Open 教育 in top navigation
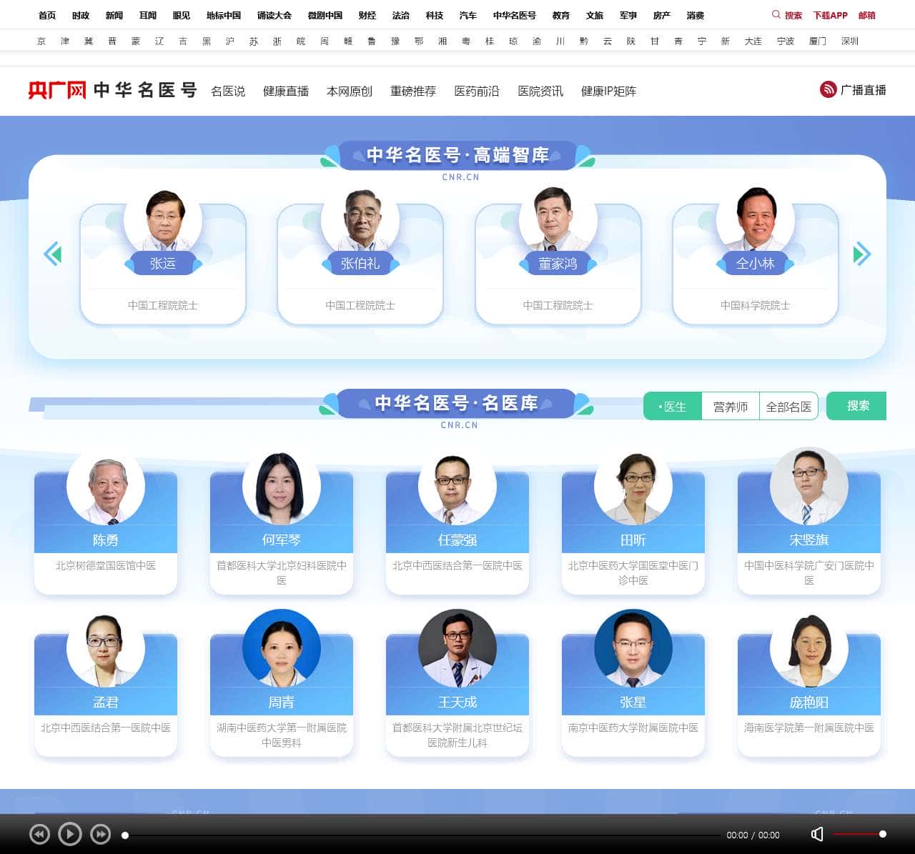The image size is (915, 854). (561, 15)
